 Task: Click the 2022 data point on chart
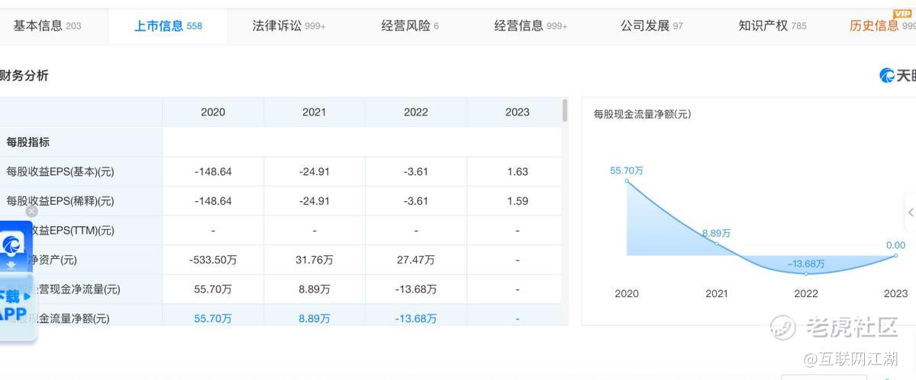[806, 273]
